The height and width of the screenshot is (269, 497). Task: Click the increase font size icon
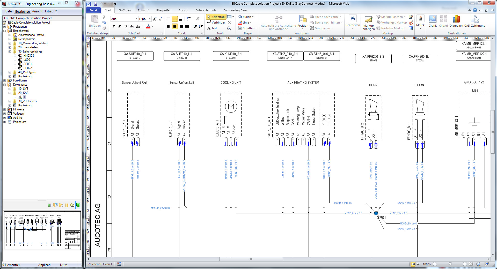pyautogui.click(x=155, y=19)
